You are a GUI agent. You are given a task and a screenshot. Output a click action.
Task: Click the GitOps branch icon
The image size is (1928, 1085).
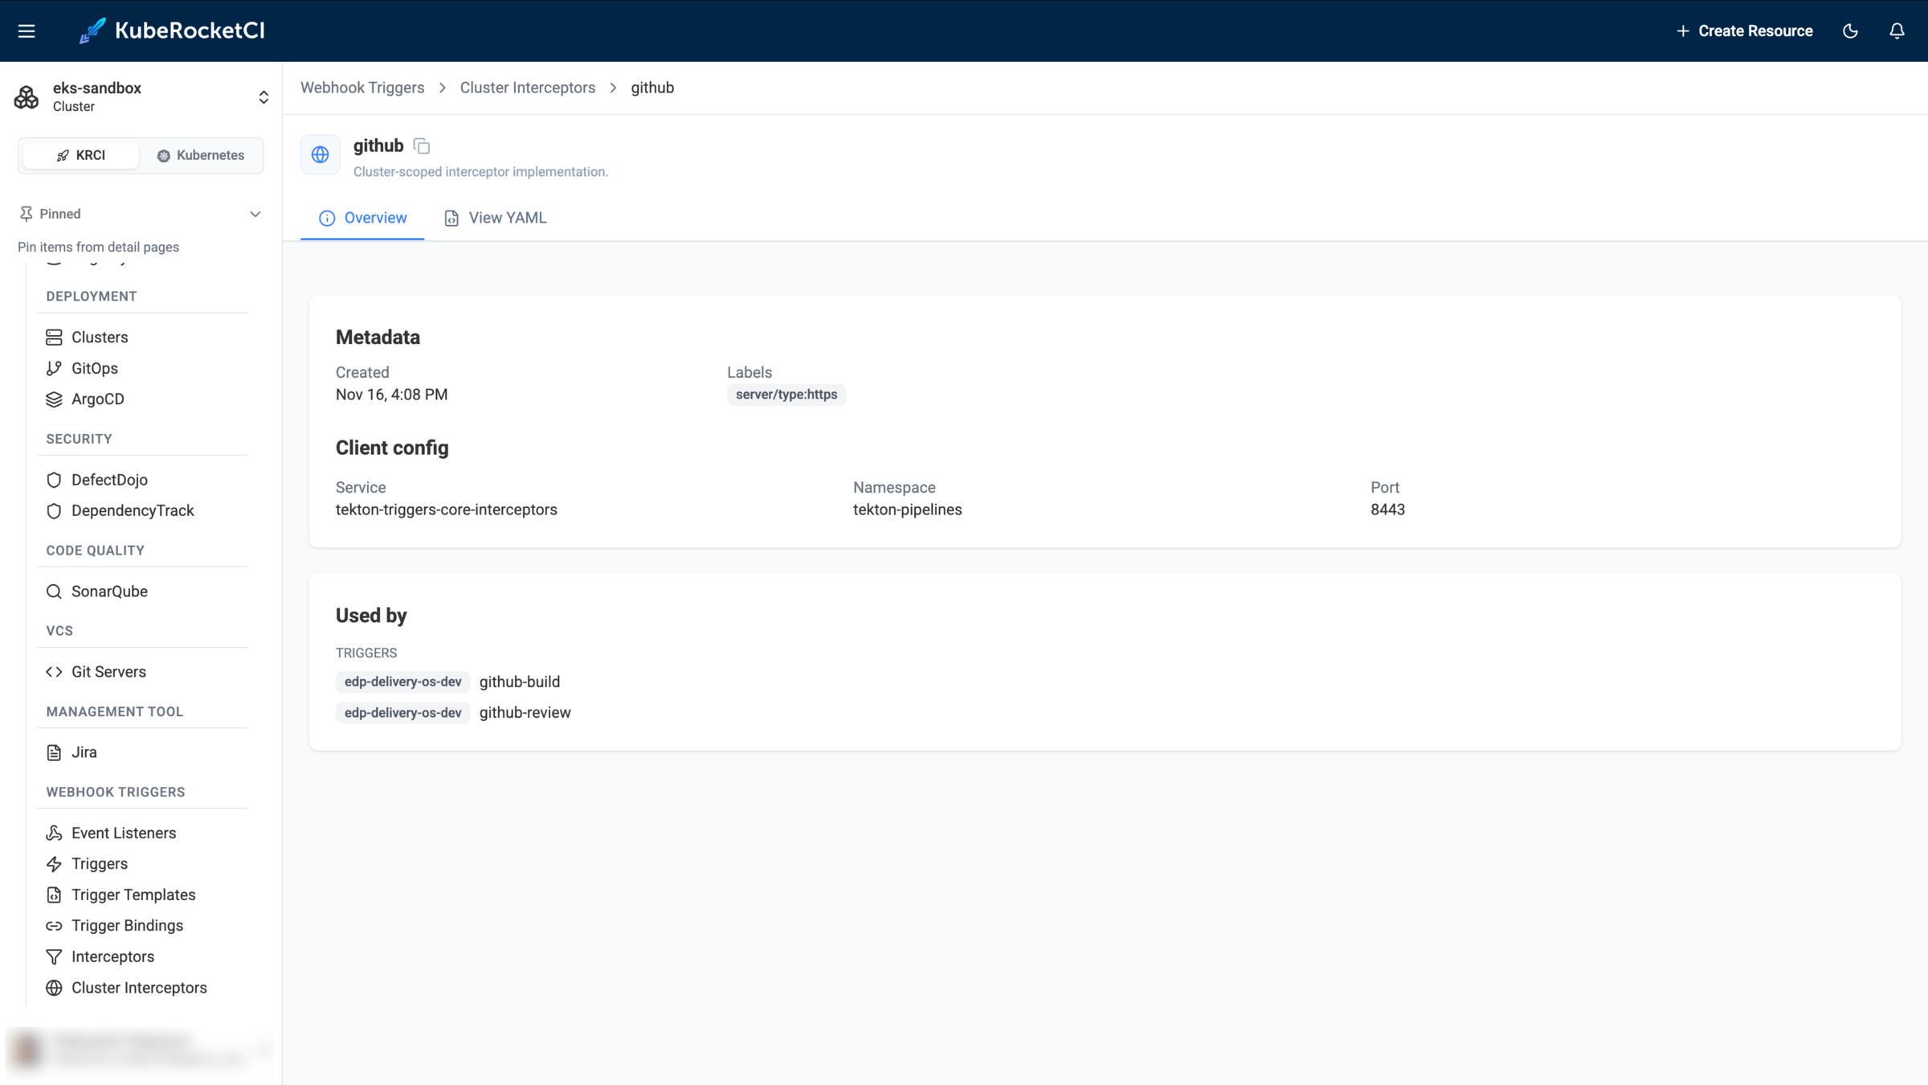pos(54,368)
